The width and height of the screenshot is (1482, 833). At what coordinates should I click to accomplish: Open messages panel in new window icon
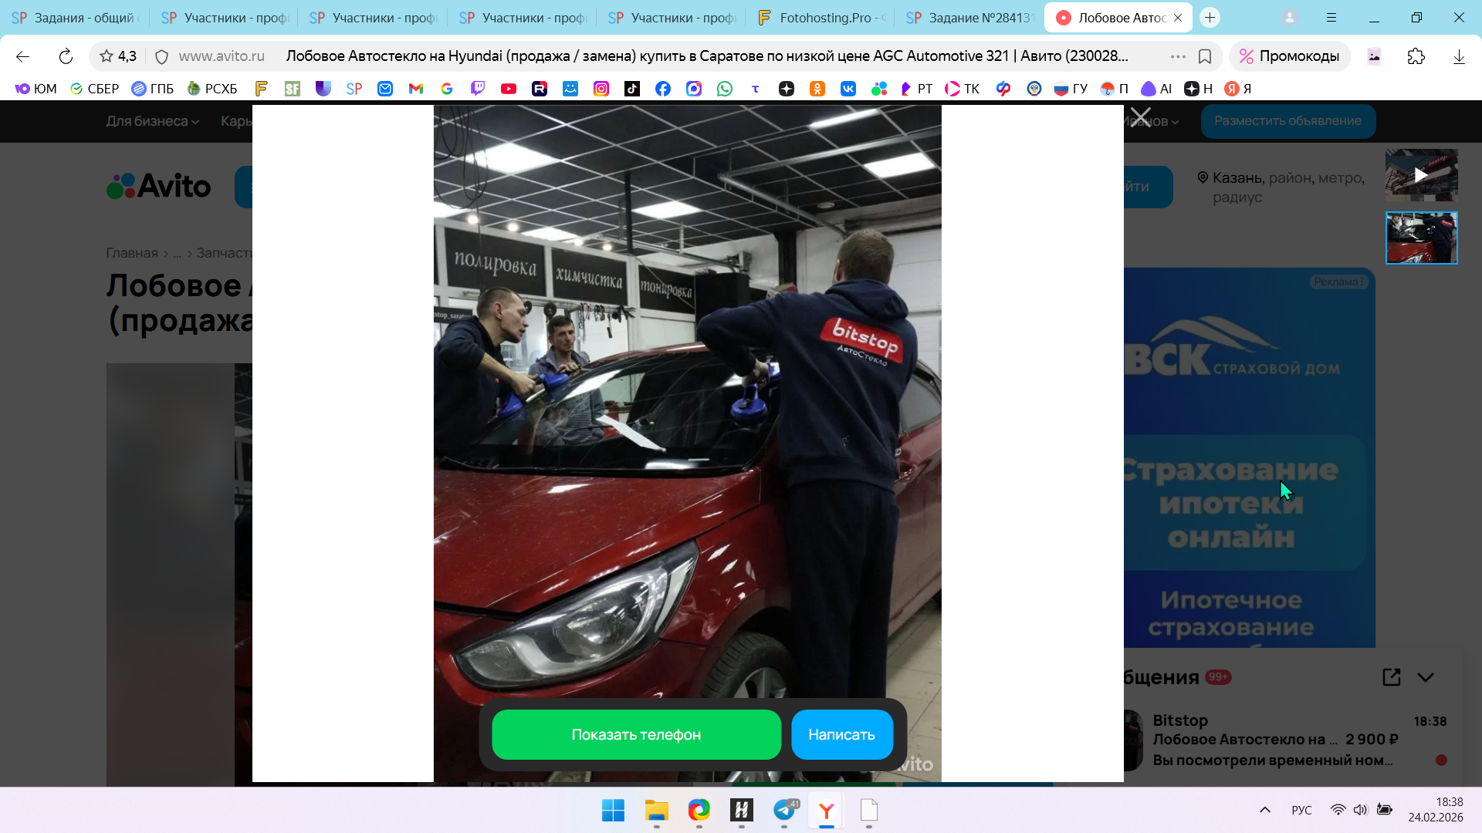1391,677
